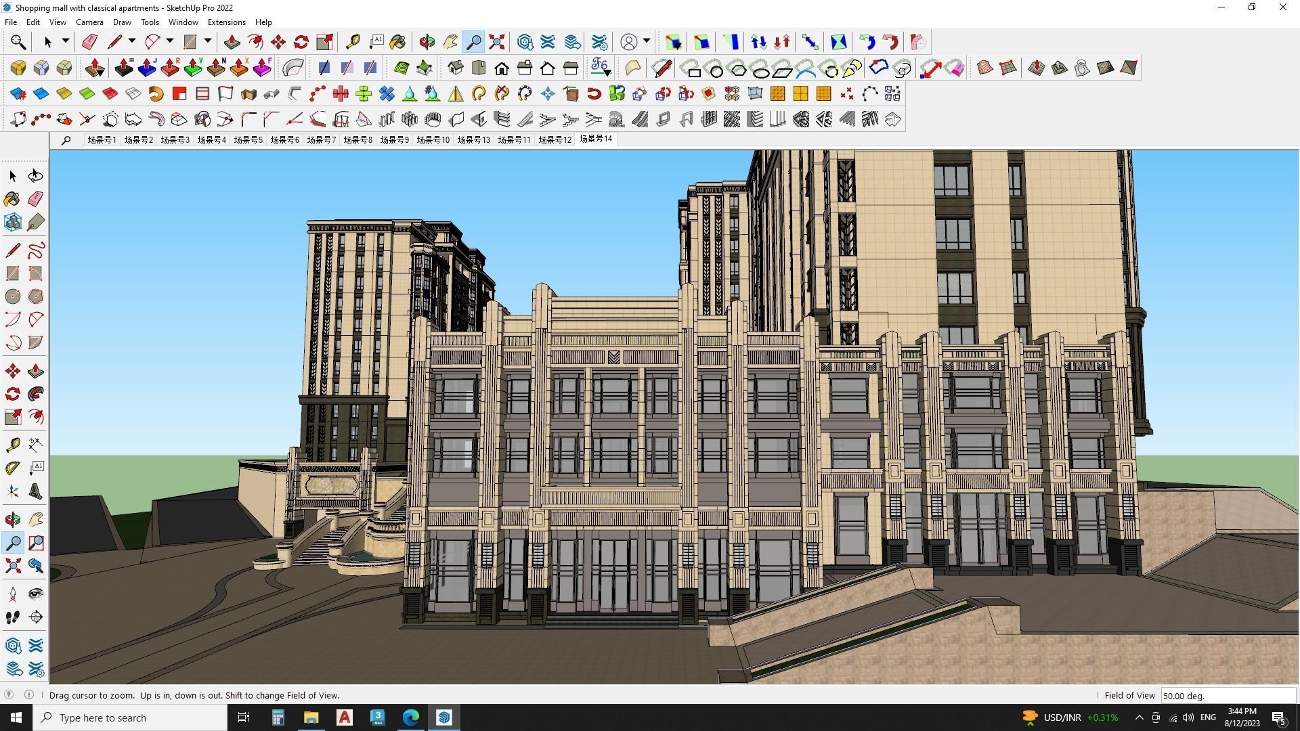This screenshot has width=1300, height=731.
Task: Pick the Tag tool in left palette
Action: pos(35,222)
